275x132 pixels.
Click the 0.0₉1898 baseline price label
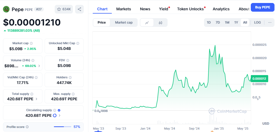[x=101, y=111]
